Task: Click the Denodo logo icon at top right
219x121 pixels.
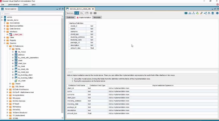Action: click(x=217, y=4)
